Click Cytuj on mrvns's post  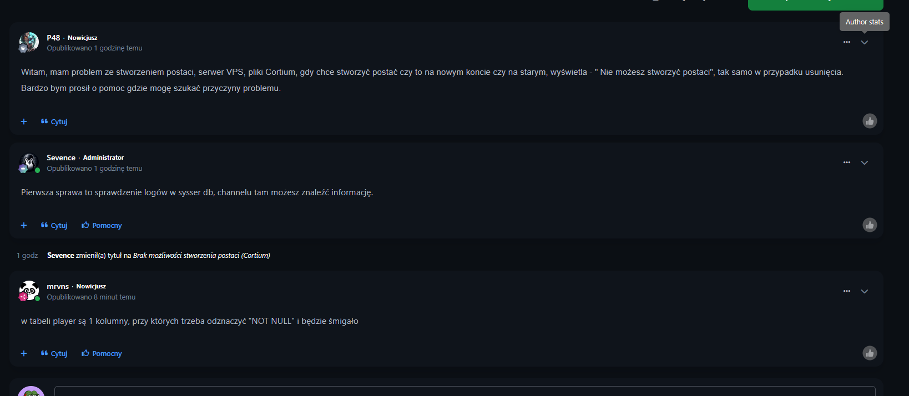coord(54,353)
